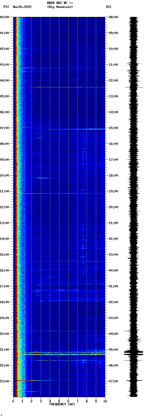
Task: Click the PST axis '21:00' time label
Action: coord(4,350)
